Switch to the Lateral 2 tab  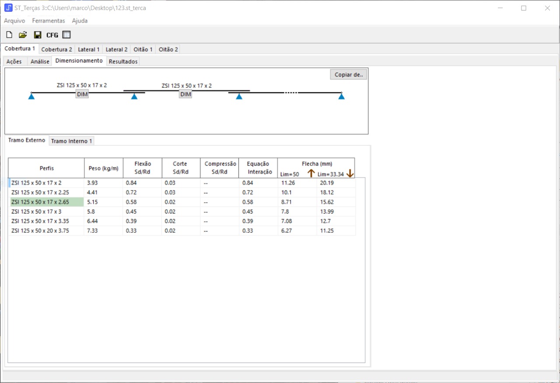point(117,49)
